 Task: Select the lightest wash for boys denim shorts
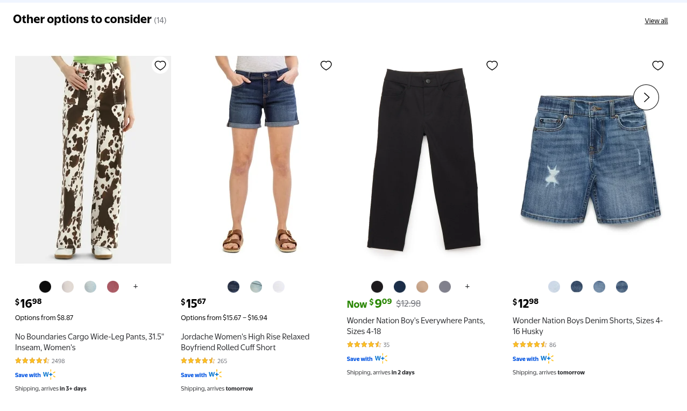[554, 287]
